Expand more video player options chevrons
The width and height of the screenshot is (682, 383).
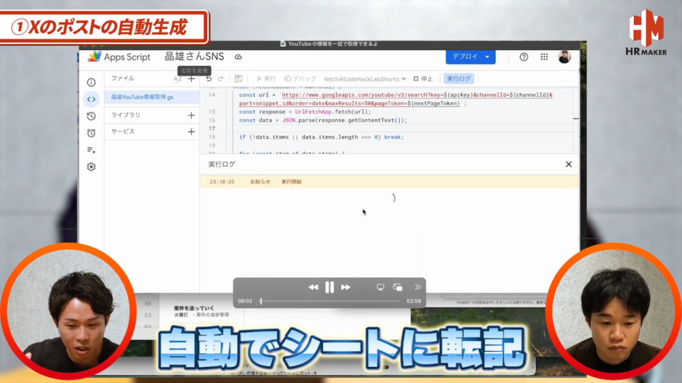pos(418,287)
